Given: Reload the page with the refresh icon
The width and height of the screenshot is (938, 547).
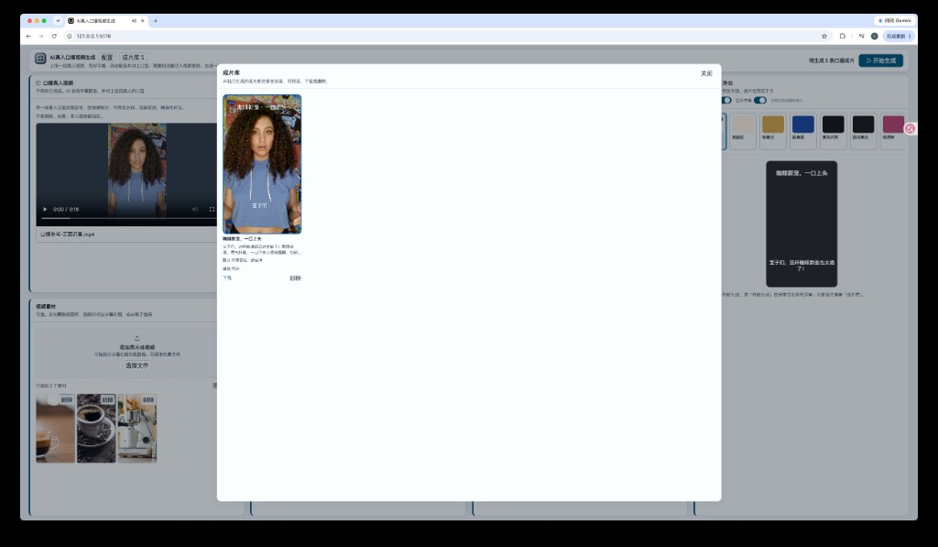Looking at the screenshot, I should [x=54, y=37].
